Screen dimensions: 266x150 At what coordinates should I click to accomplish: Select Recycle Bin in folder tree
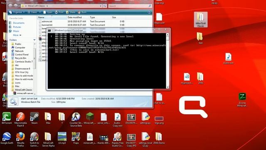(x=20, y=58)
